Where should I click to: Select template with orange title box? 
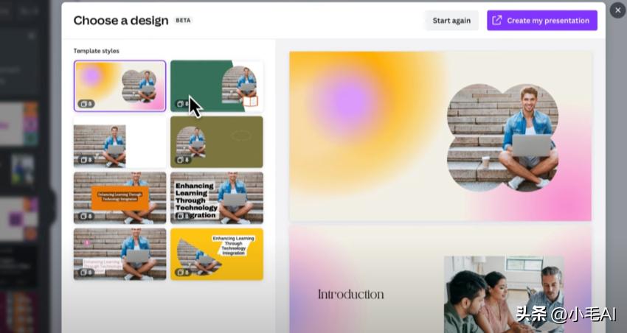tap(120, 197)
